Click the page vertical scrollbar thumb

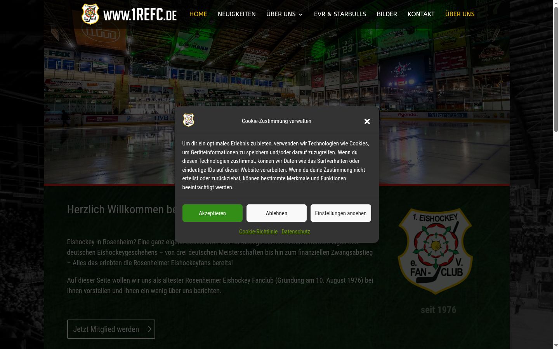pos(556,69)
